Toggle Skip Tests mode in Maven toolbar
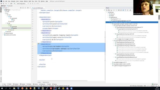This screenshot has height=90, width=160. click(x=123, y=10)
